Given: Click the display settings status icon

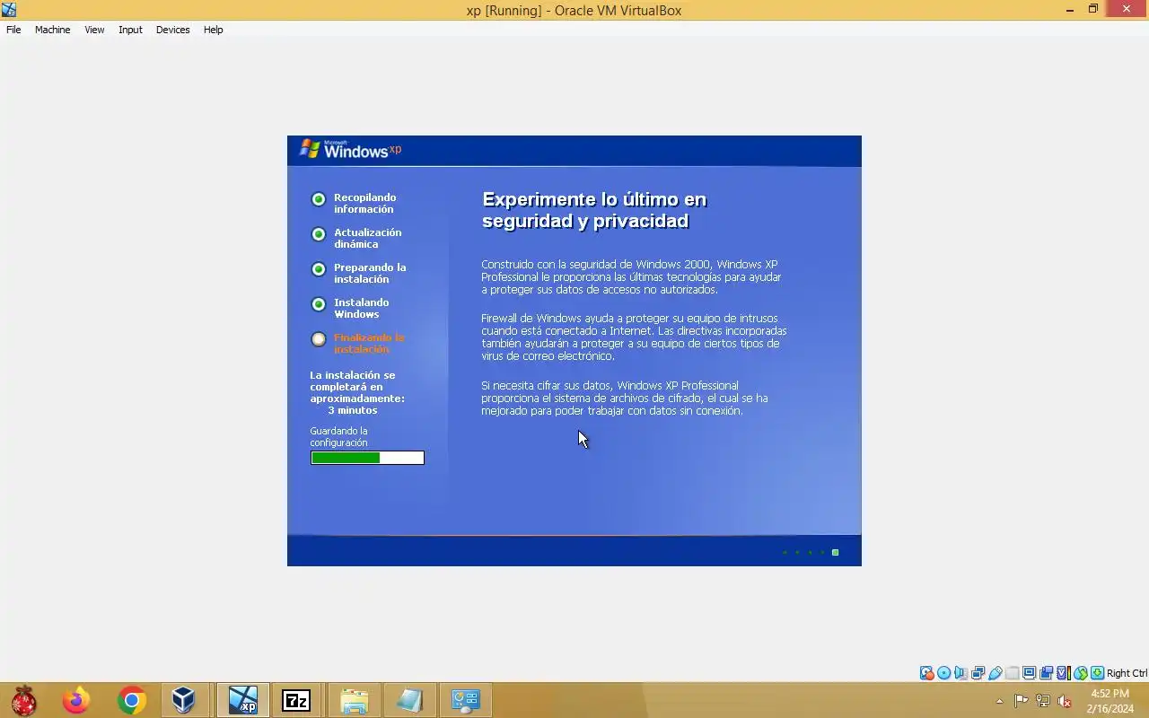Looking at the screenshot, I should 1029,673.
